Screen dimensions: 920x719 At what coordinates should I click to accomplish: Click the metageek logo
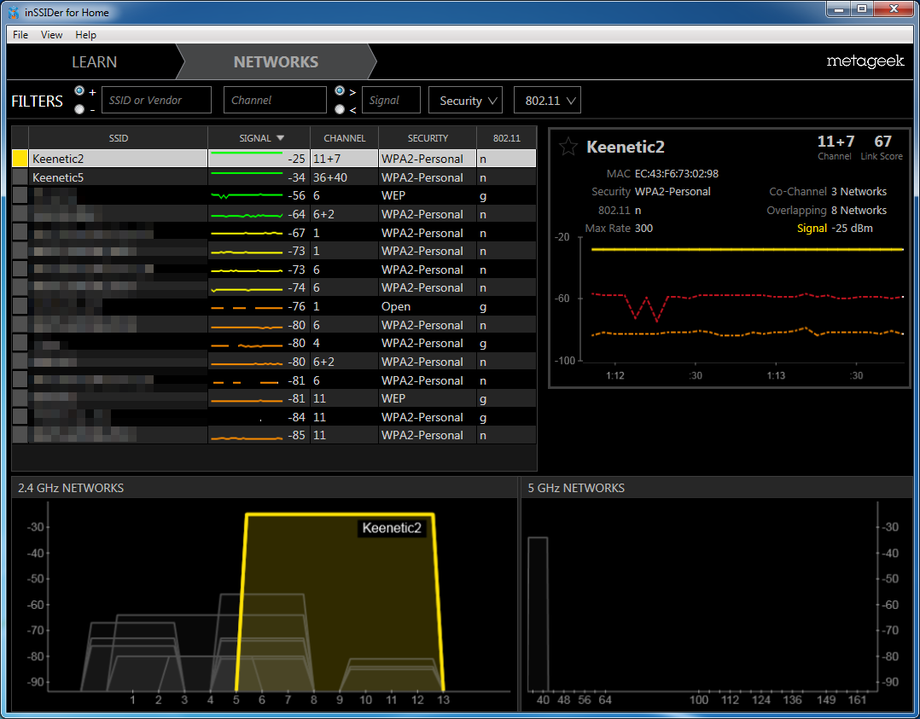point(865,61)
